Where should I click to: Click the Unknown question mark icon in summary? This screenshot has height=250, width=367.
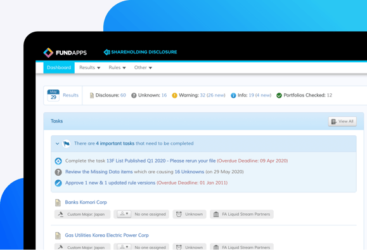(x=134, y=95)
